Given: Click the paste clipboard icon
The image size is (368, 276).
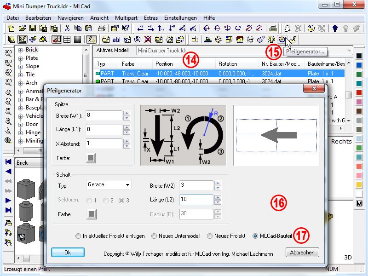Looking at the screenshot, I should coord(88,28).
